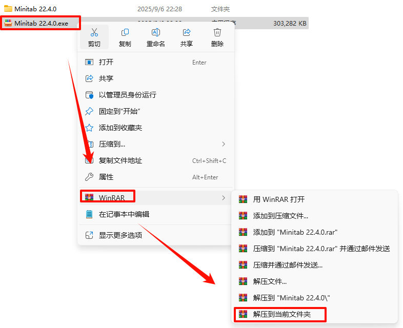Click the Rename (重命名) icon
Viewport: 403px width, 328px height.
click(x=156, y=32)
